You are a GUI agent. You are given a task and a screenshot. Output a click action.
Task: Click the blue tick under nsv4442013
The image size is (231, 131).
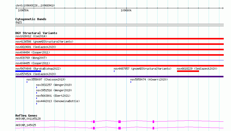(x=37, y=104)
